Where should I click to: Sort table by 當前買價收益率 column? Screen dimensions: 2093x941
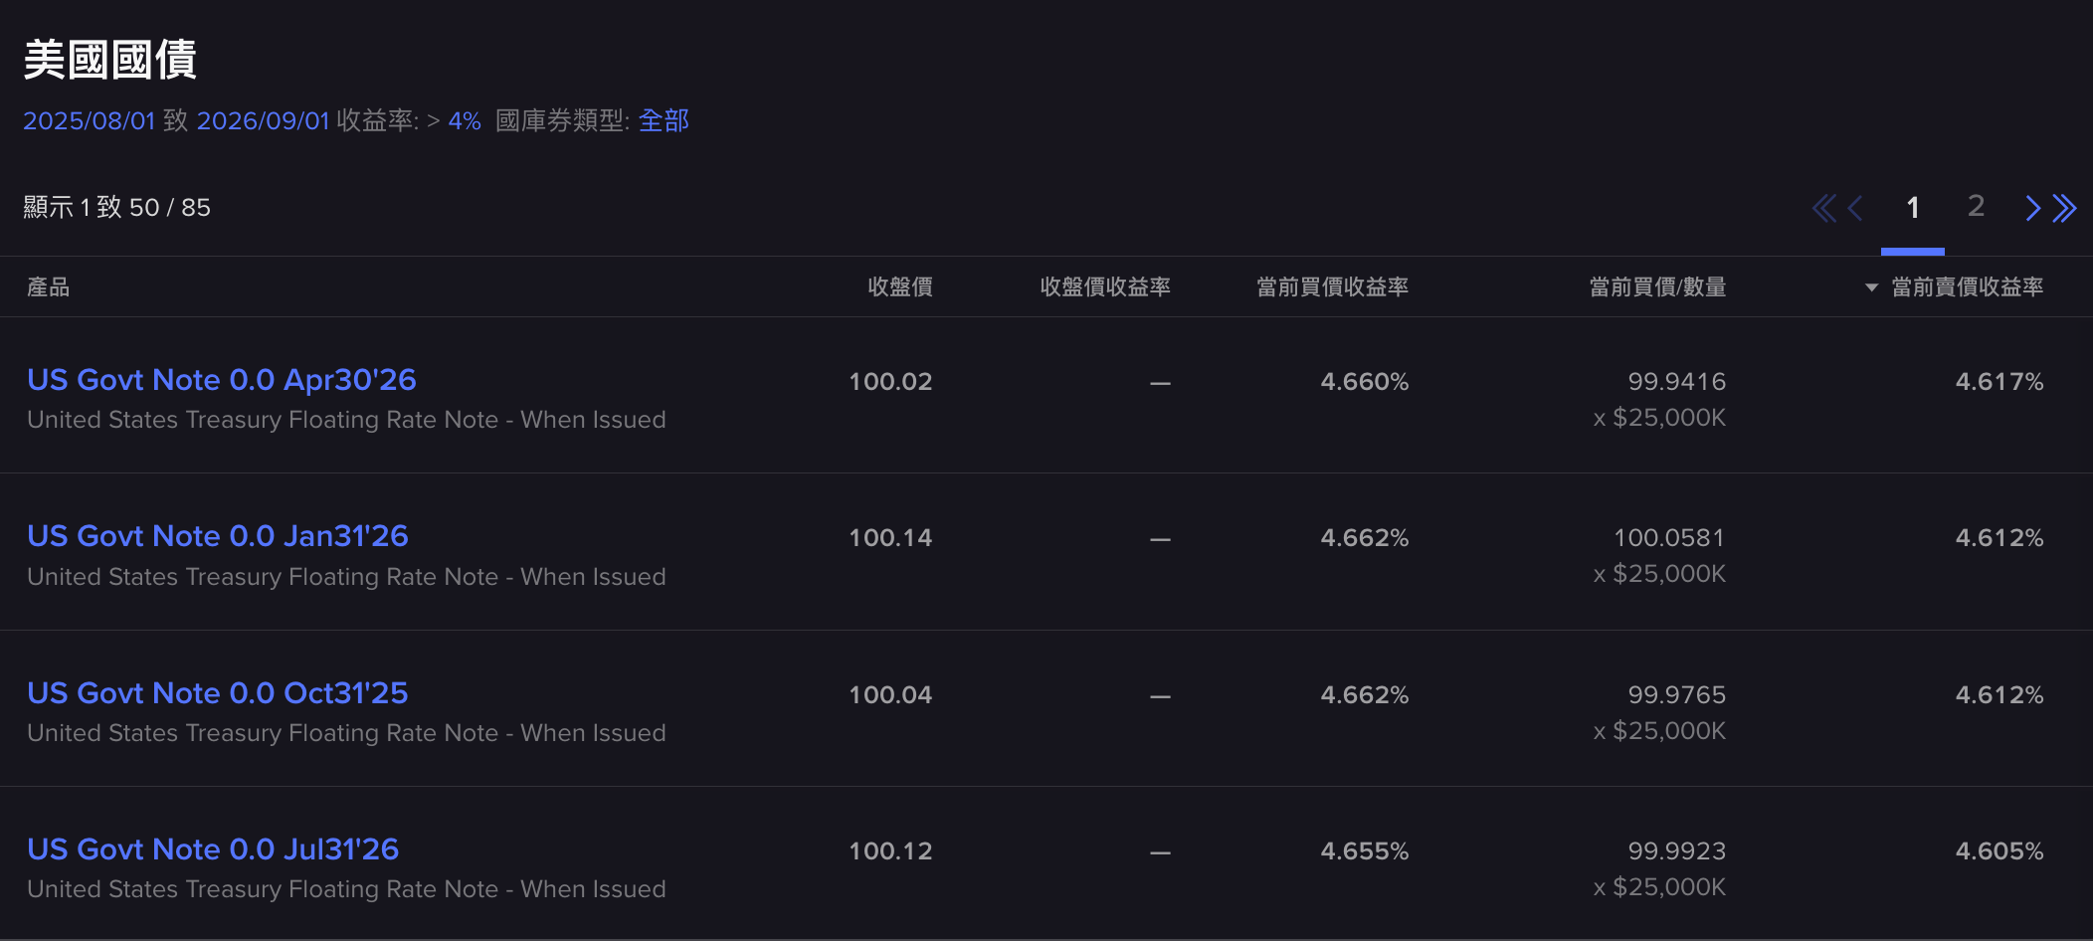(1333, 286)
